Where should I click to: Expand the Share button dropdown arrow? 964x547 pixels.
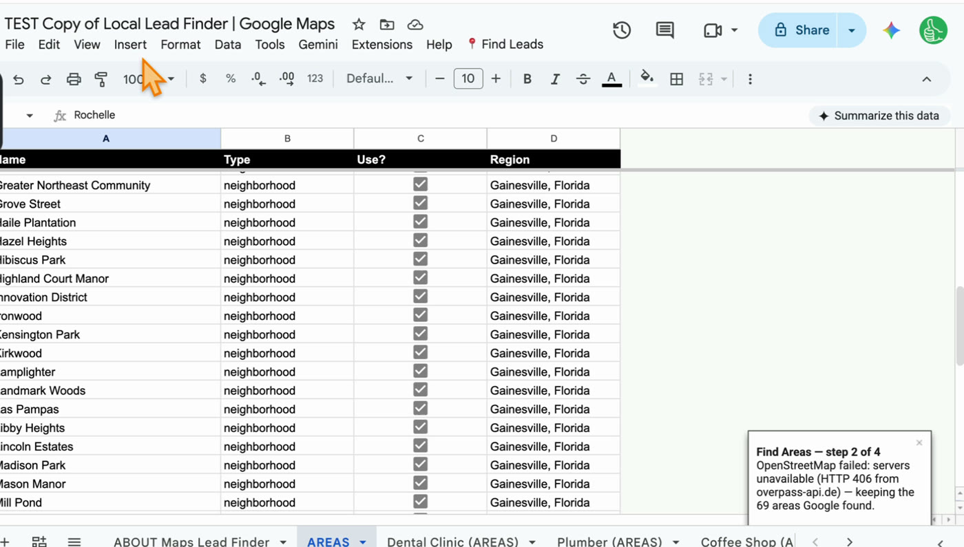(x=852, y=30)
